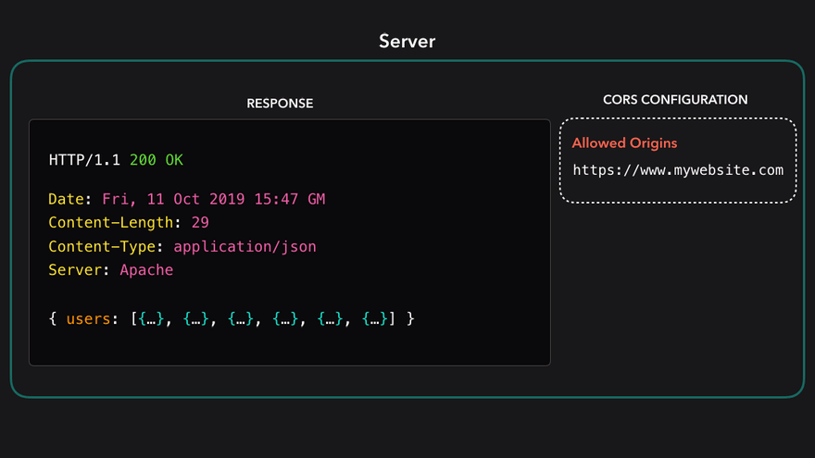Click the Date header name

pos(69,199)
